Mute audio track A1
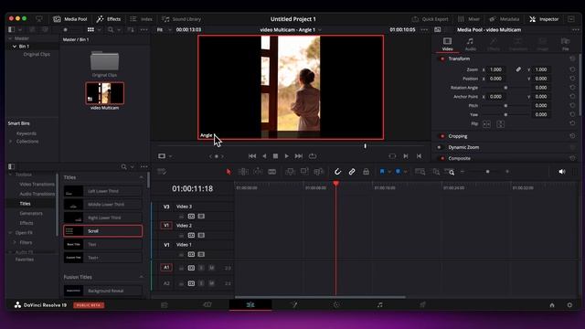This screenshot has height=329, width=585. [211, 268]
